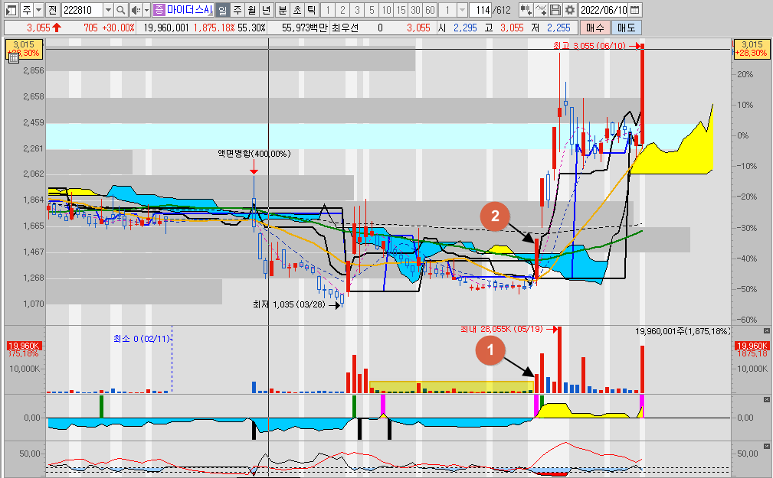773x478 pixels.
Task: Select monthly 월 chart period
Action: click(x=252, y=9)
